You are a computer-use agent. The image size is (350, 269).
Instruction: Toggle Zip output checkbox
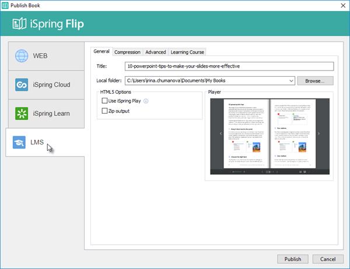pyautogui.click(x=104, y=111)
